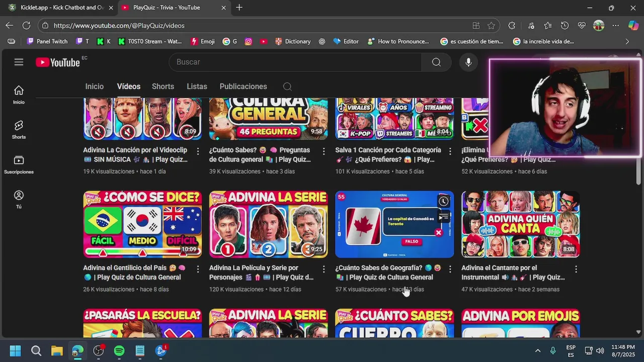The height and width of the screenshot is (362, 644).
Task: Switch to Shorts channel tab
Action: [163, 86]
